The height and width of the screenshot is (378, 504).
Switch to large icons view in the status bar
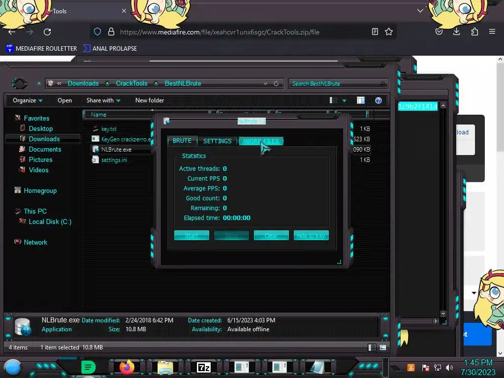pos(383,347)
